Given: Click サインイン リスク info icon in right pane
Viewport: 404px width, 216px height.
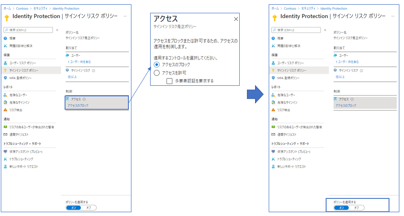Looking at the screenshot, I should [362, 70].
